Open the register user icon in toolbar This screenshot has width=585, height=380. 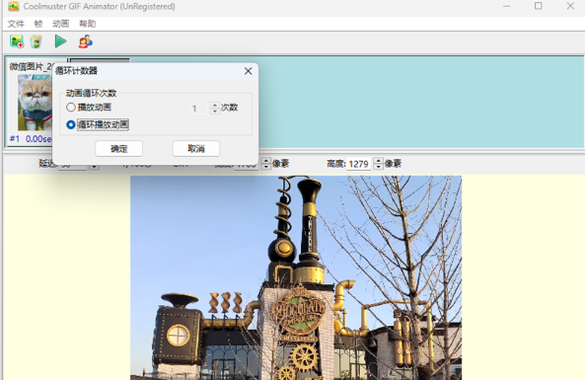[86, 41]
